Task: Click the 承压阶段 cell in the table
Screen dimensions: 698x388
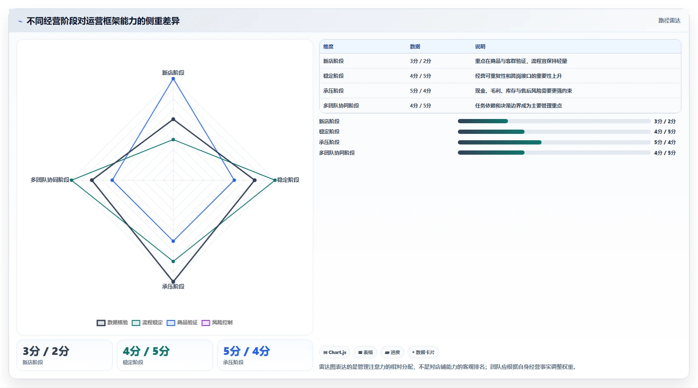Action: (x=333, y=91)
